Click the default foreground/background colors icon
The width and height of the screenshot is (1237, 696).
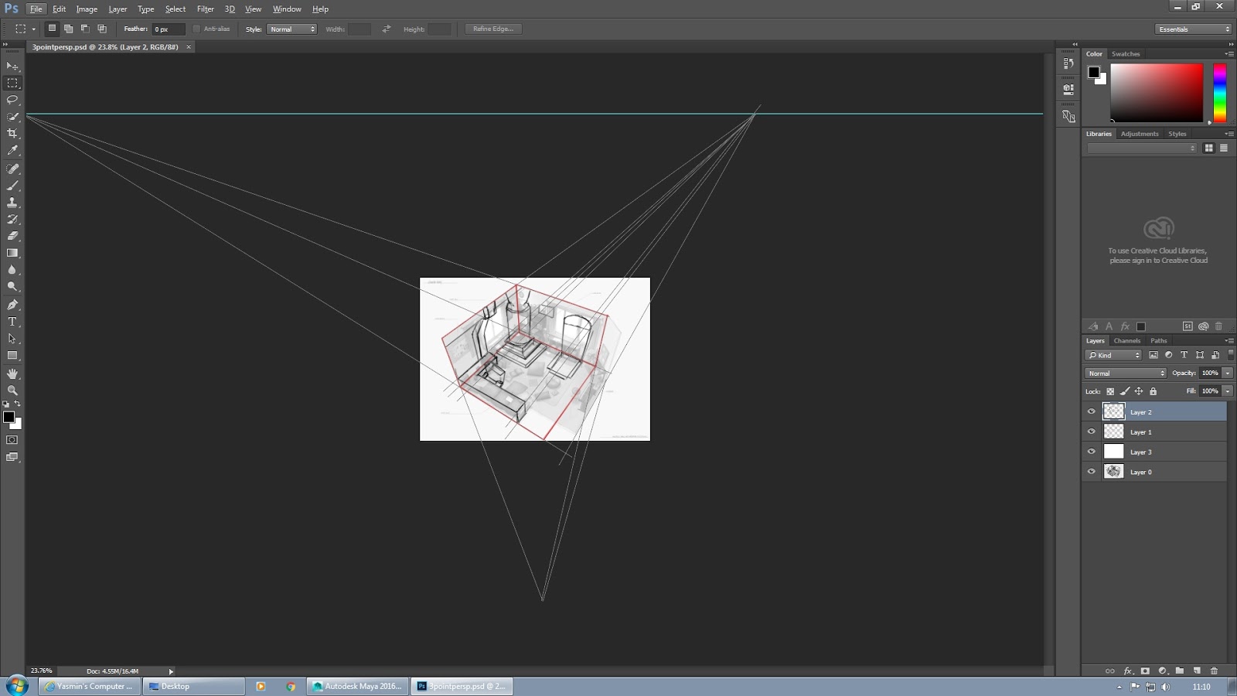pos(6,405)
